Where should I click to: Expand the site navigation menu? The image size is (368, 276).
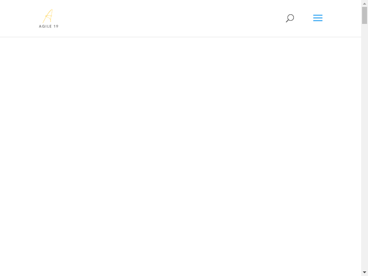[x=318, y=18]
